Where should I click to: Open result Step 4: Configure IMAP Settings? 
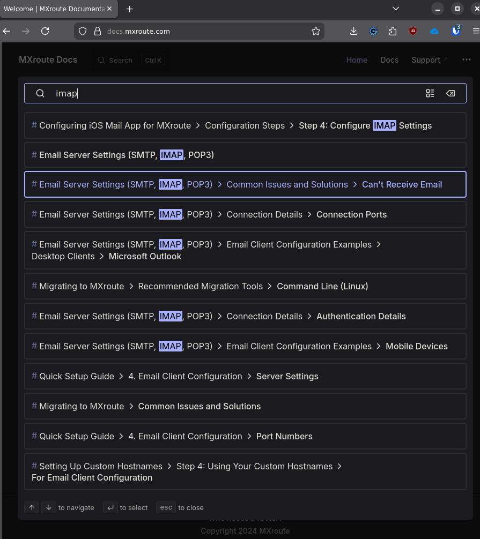(245, 125)
